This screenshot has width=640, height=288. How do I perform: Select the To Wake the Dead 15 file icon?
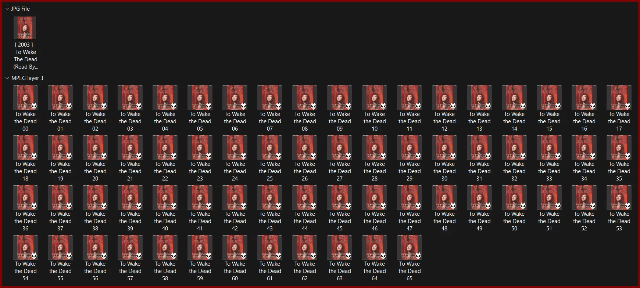549,98
